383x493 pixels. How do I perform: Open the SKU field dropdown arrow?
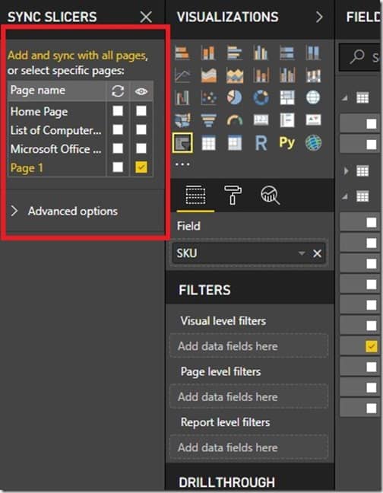point(302,253)
